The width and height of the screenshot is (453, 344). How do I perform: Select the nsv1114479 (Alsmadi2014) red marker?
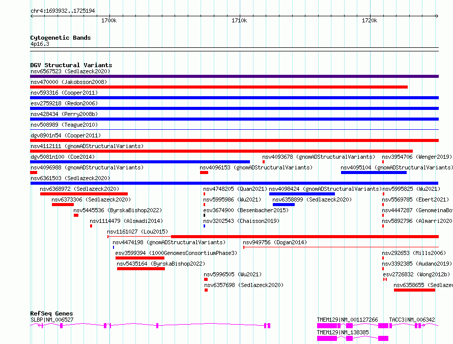[x=91, y=226]
